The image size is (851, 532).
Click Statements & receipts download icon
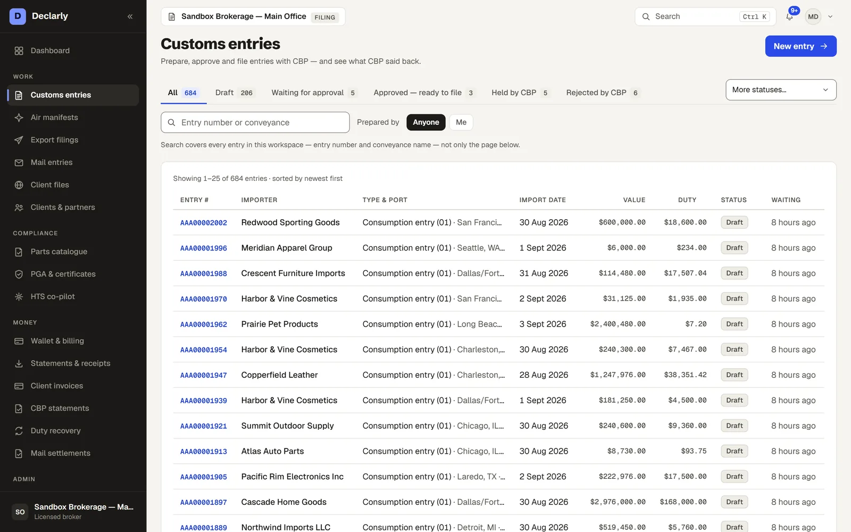click(19, 363)
